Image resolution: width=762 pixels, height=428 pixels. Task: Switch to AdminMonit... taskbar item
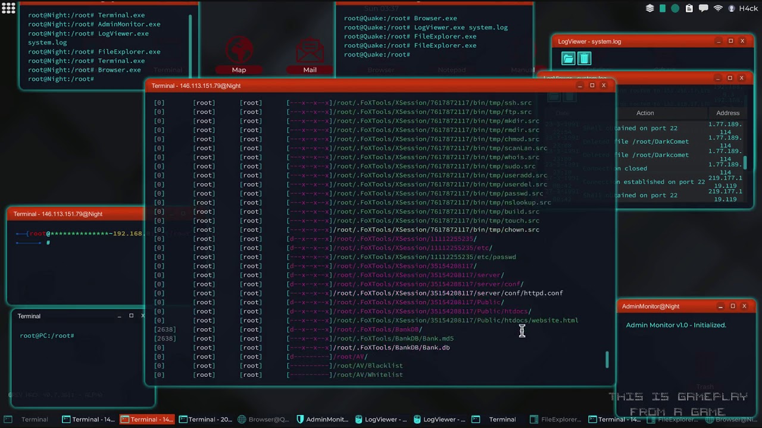(x=322, y=419)
